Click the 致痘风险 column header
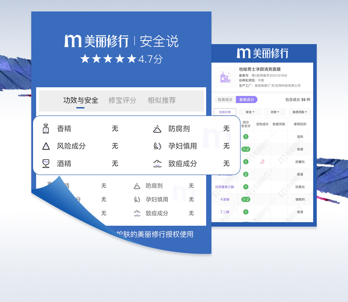The image size is (348, 302). [x=279, y=124]
